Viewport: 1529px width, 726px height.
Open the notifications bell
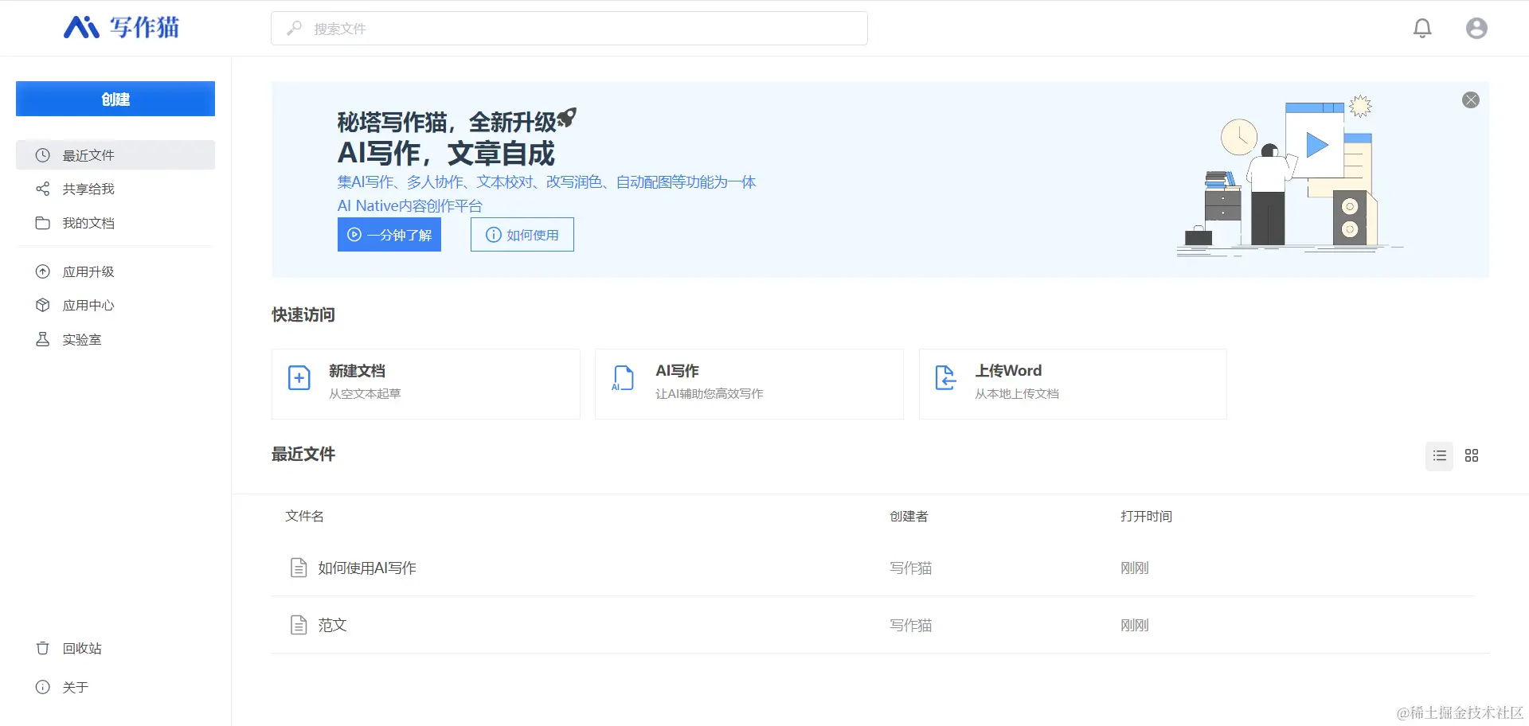coord(1422,29)
